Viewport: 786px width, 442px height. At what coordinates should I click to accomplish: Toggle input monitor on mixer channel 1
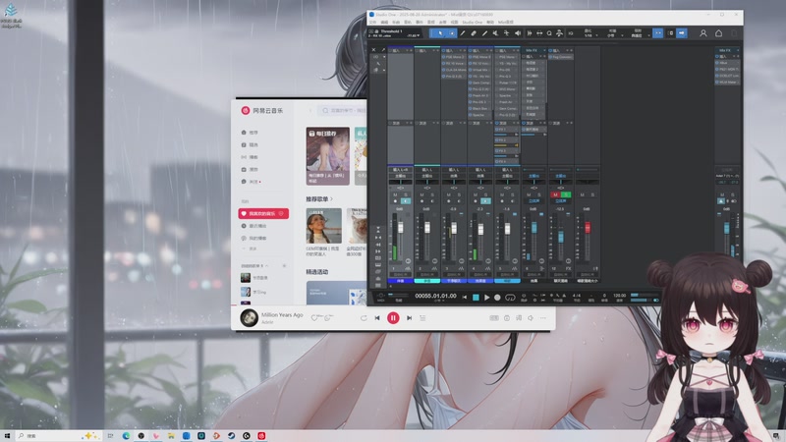406,201
